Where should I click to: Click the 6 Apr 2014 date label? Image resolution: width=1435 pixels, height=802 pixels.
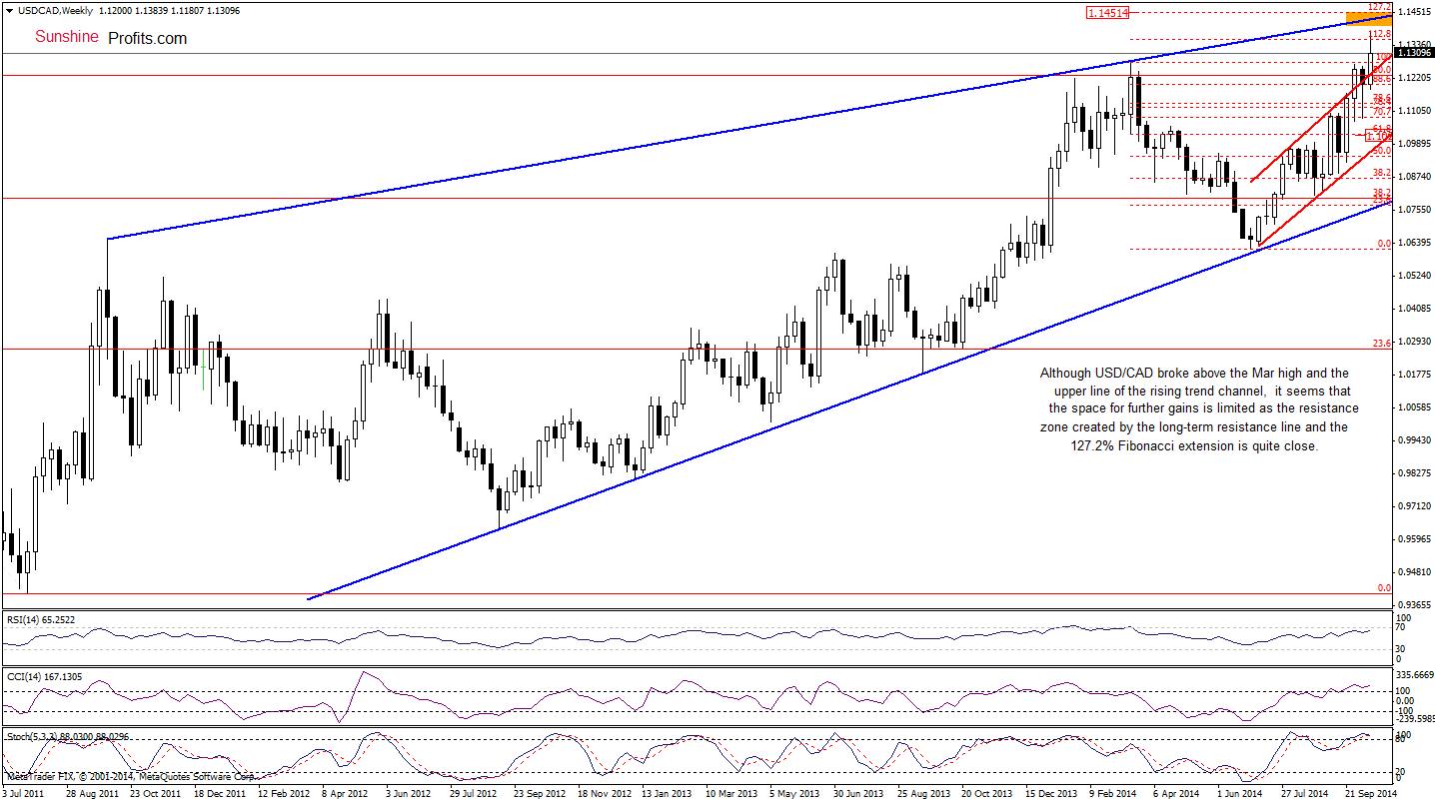[x=1176, y=793]
